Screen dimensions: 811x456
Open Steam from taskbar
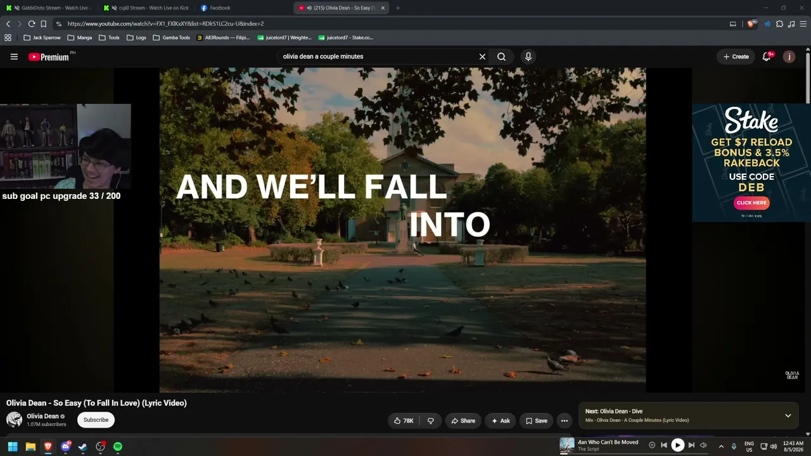(x=83, y=446)
